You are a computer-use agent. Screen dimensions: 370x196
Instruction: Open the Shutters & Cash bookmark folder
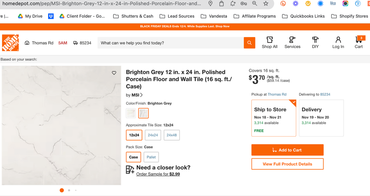[x=133, y=16]
